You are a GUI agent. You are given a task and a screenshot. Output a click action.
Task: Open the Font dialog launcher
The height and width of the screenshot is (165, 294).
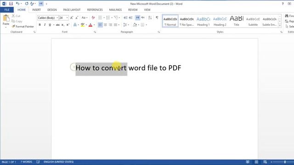[x=95, y=32]
